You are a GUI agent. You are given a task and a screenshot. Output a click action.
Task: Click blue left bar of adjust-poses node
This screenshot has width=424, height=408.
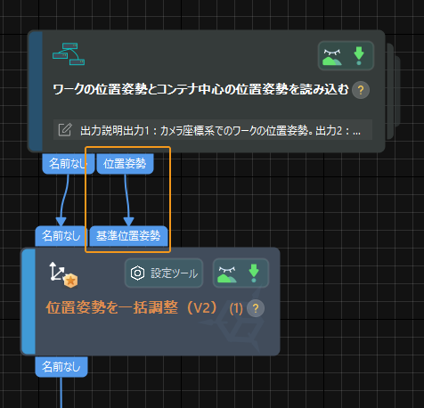(29, 301)
